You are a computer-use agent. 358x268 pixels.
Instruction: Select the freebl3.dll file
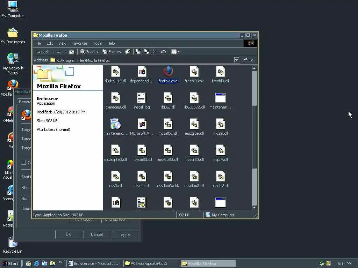[220, 75]
